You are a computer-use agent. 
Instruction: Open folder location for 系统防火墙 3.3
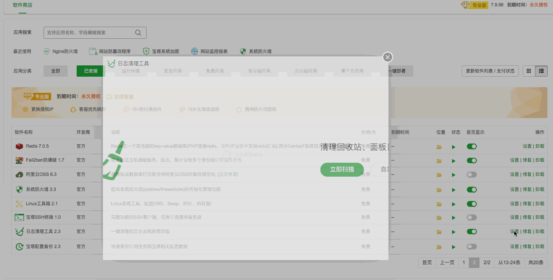[439, 190]
